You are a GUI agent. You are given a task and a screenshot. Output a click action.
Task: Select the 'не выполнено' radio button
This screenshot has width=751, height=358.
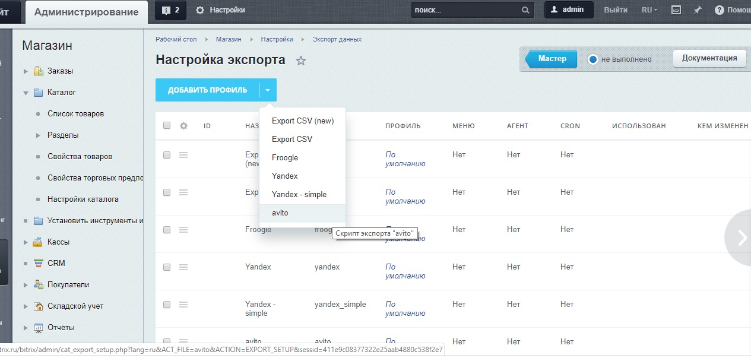coord(592,59)
